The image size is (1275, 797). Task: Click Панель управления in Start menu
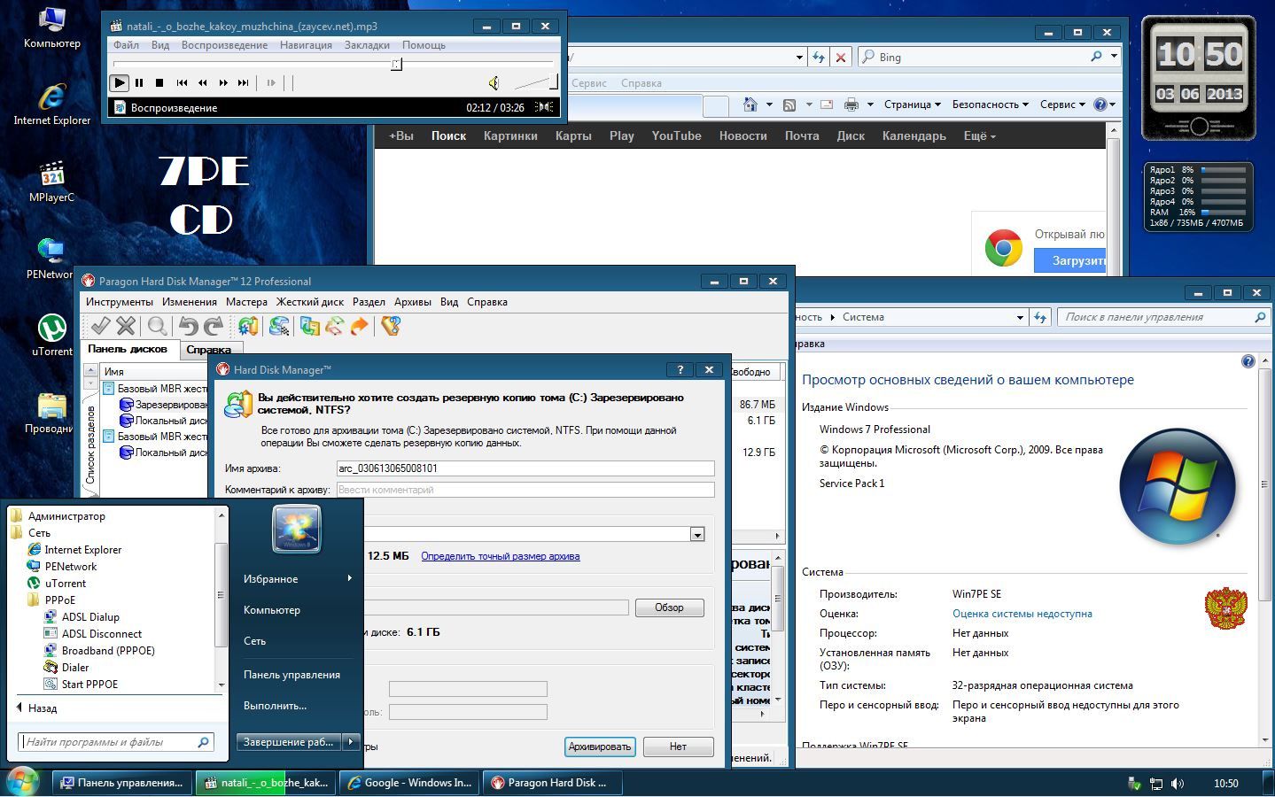click(292, 675)
